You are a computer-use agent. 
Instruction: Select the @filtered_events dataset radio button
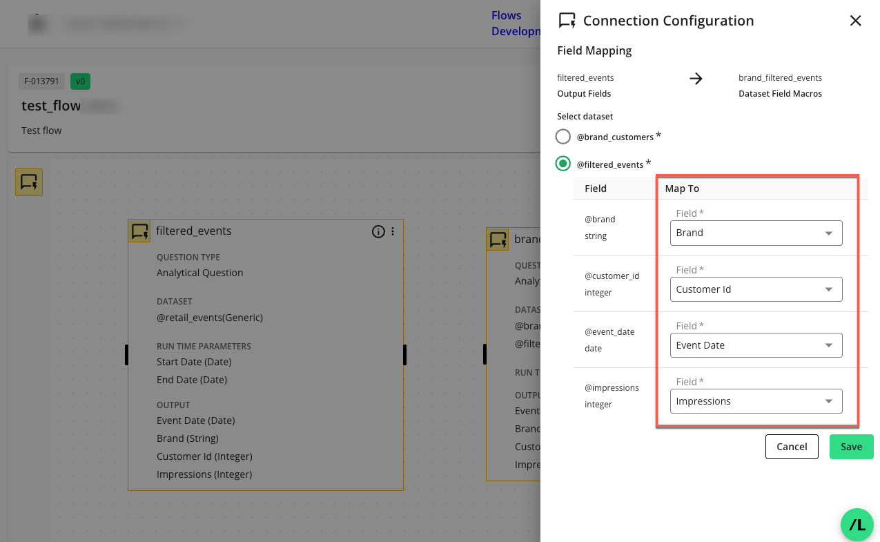(563, 164)
